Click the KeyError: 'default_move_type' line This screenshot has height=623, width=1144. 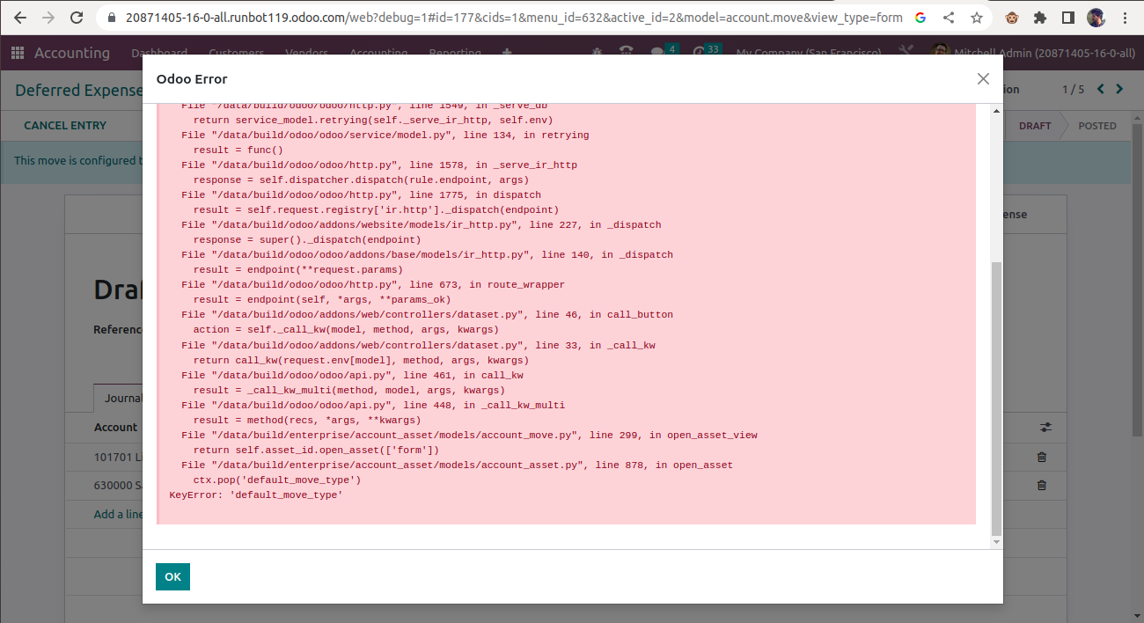(x=256, y=495)
